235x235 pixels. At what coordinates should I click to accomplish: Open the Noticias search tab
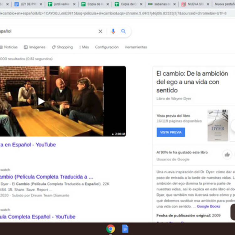click(x=9, y=47)
